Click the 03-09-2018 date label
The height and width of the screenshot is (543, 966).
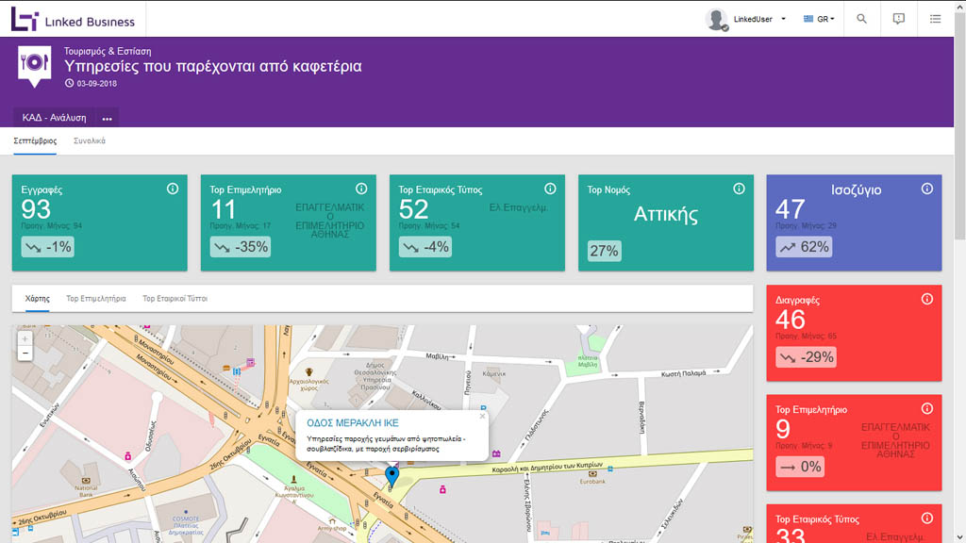97,84
